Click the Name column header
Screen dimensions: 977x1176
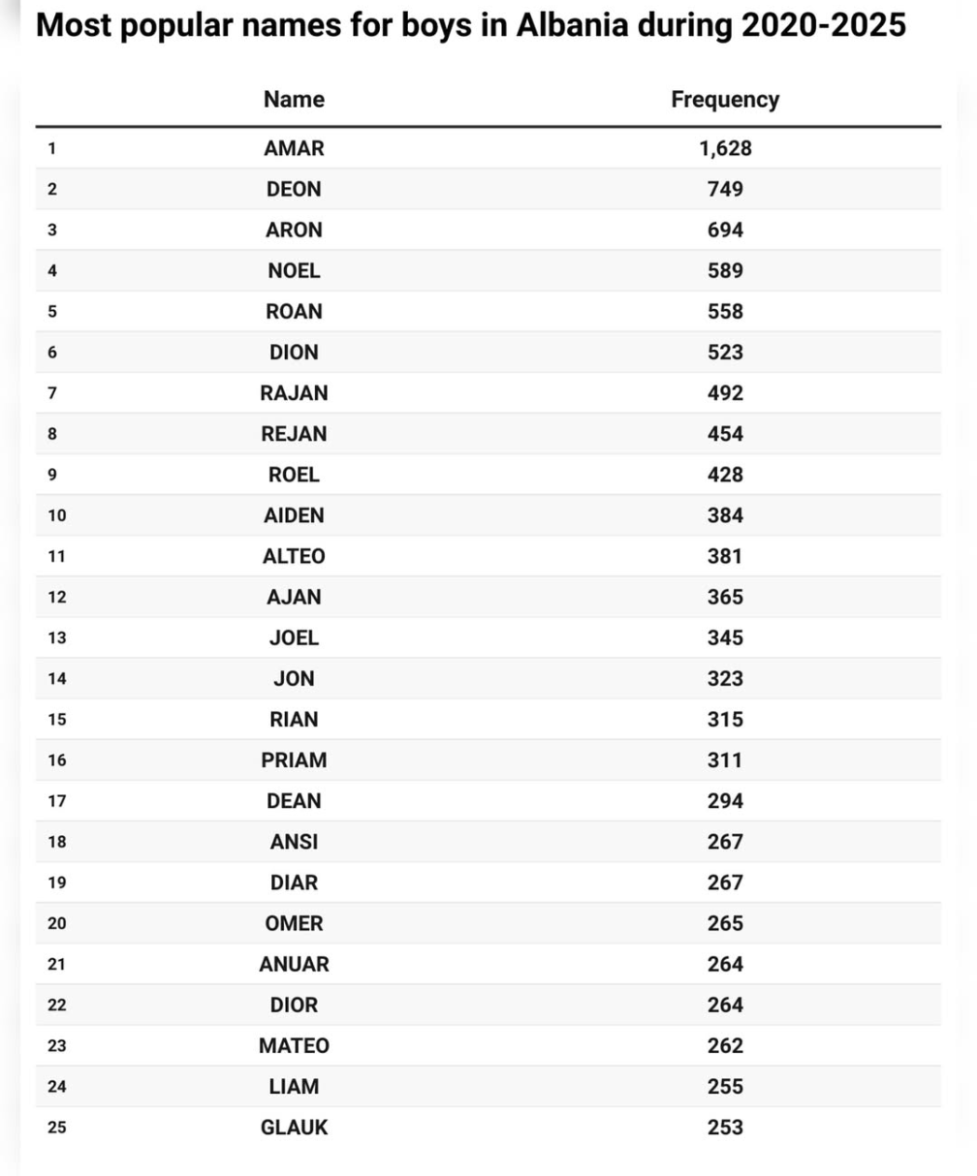pyautogui.click(x=294, y=100)
